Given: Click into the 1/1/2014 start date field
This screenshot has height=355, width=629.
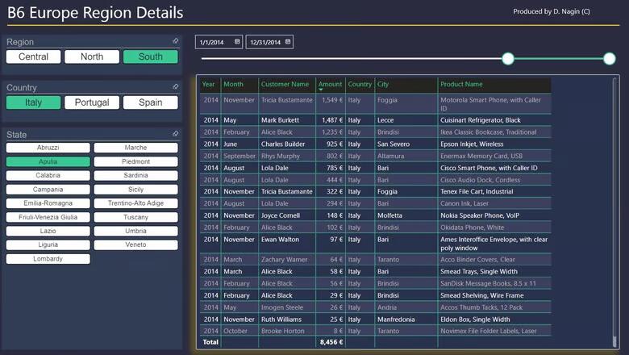Looking at the screenshot, I should point(213,42).
